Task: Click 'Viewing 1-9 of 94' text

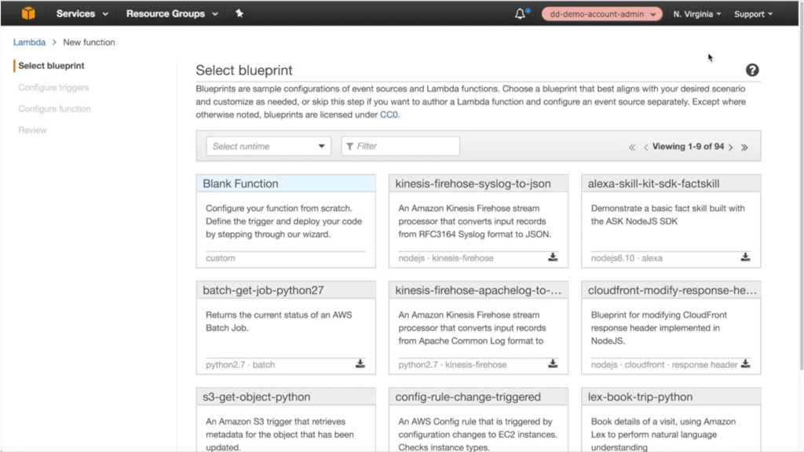Action: point(688,147)
